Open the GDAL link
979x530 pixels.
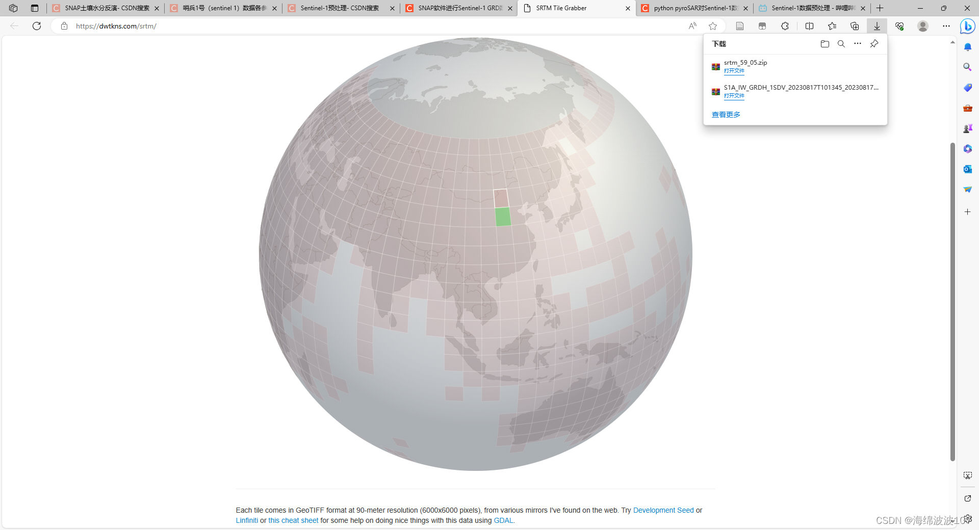[503, 520]
